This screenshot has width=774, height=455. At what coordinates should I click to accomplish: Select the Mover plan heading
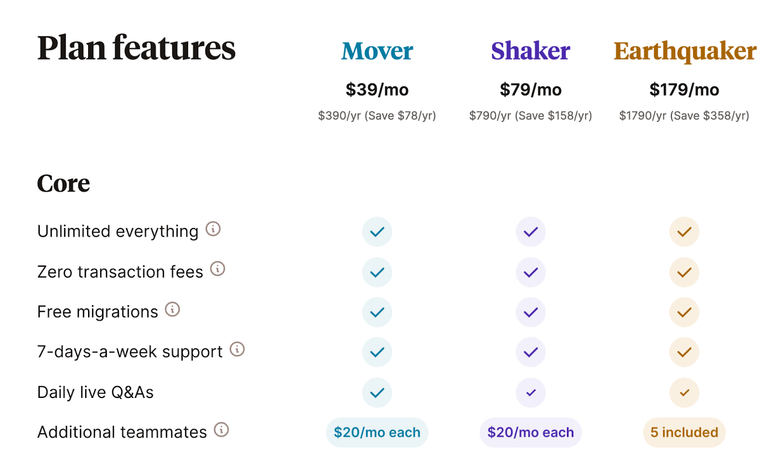click(377, 51)
